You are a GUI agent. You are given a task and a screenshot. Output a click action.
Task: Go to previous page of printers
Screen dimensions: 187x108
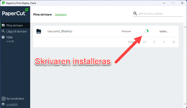point(154,42)
